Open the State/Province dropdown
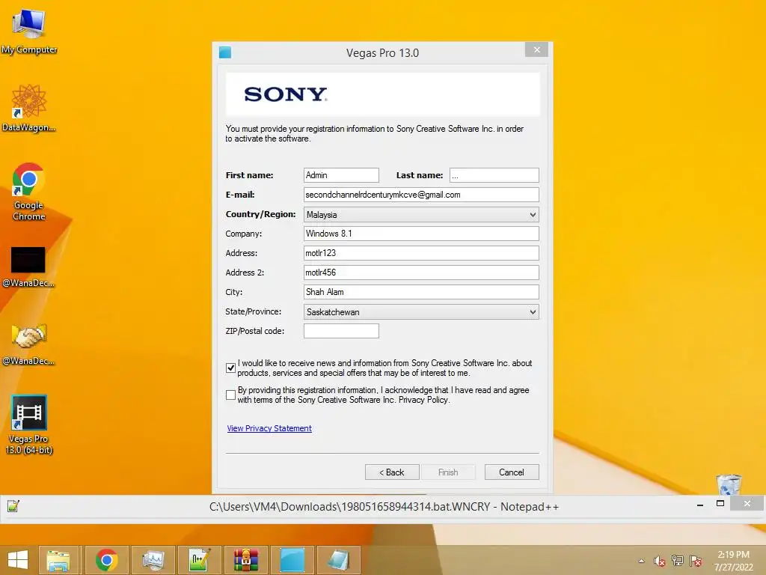Viewport: 766px width, 575px height. pyautogui.click(x=421, y=311)
